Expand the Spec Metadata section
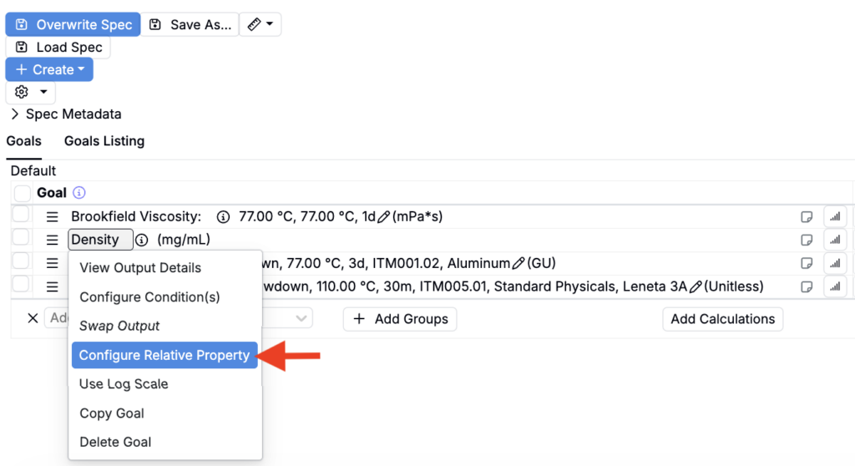The image size is (855, 466). (x=66, y=114)
